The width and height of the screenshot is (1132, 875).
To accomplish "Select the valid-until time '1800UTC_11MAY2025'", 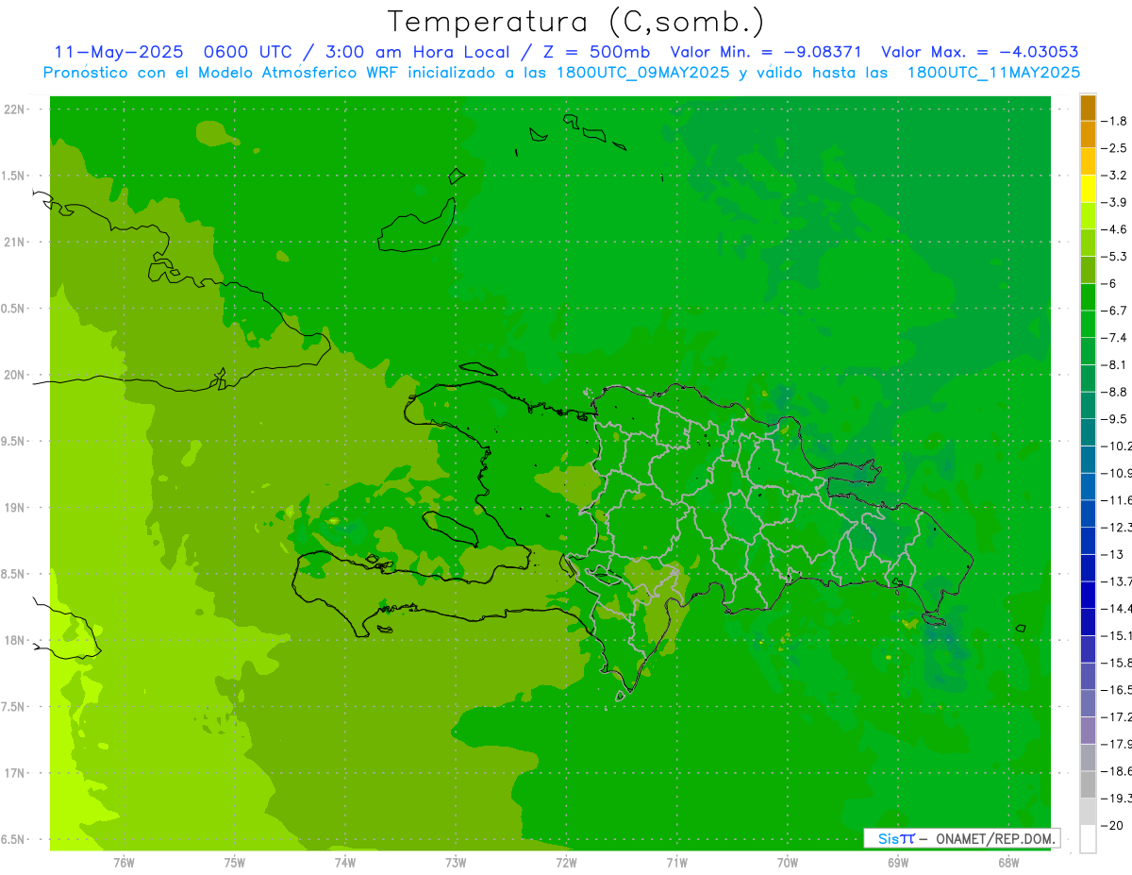I will [993, 73].
